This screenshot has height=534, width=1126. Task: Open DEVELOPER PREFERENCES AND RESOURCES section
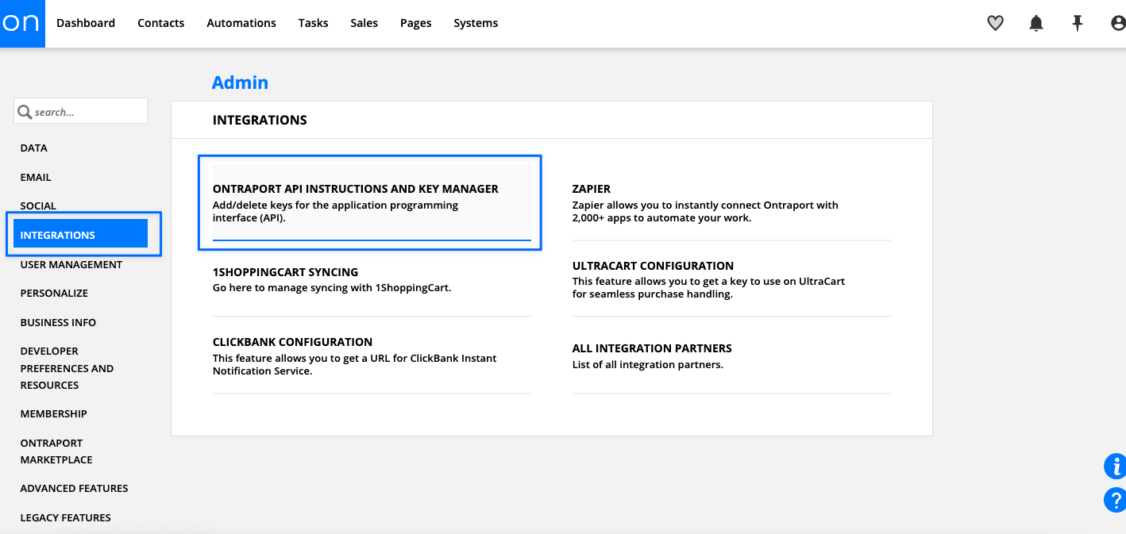67,368
